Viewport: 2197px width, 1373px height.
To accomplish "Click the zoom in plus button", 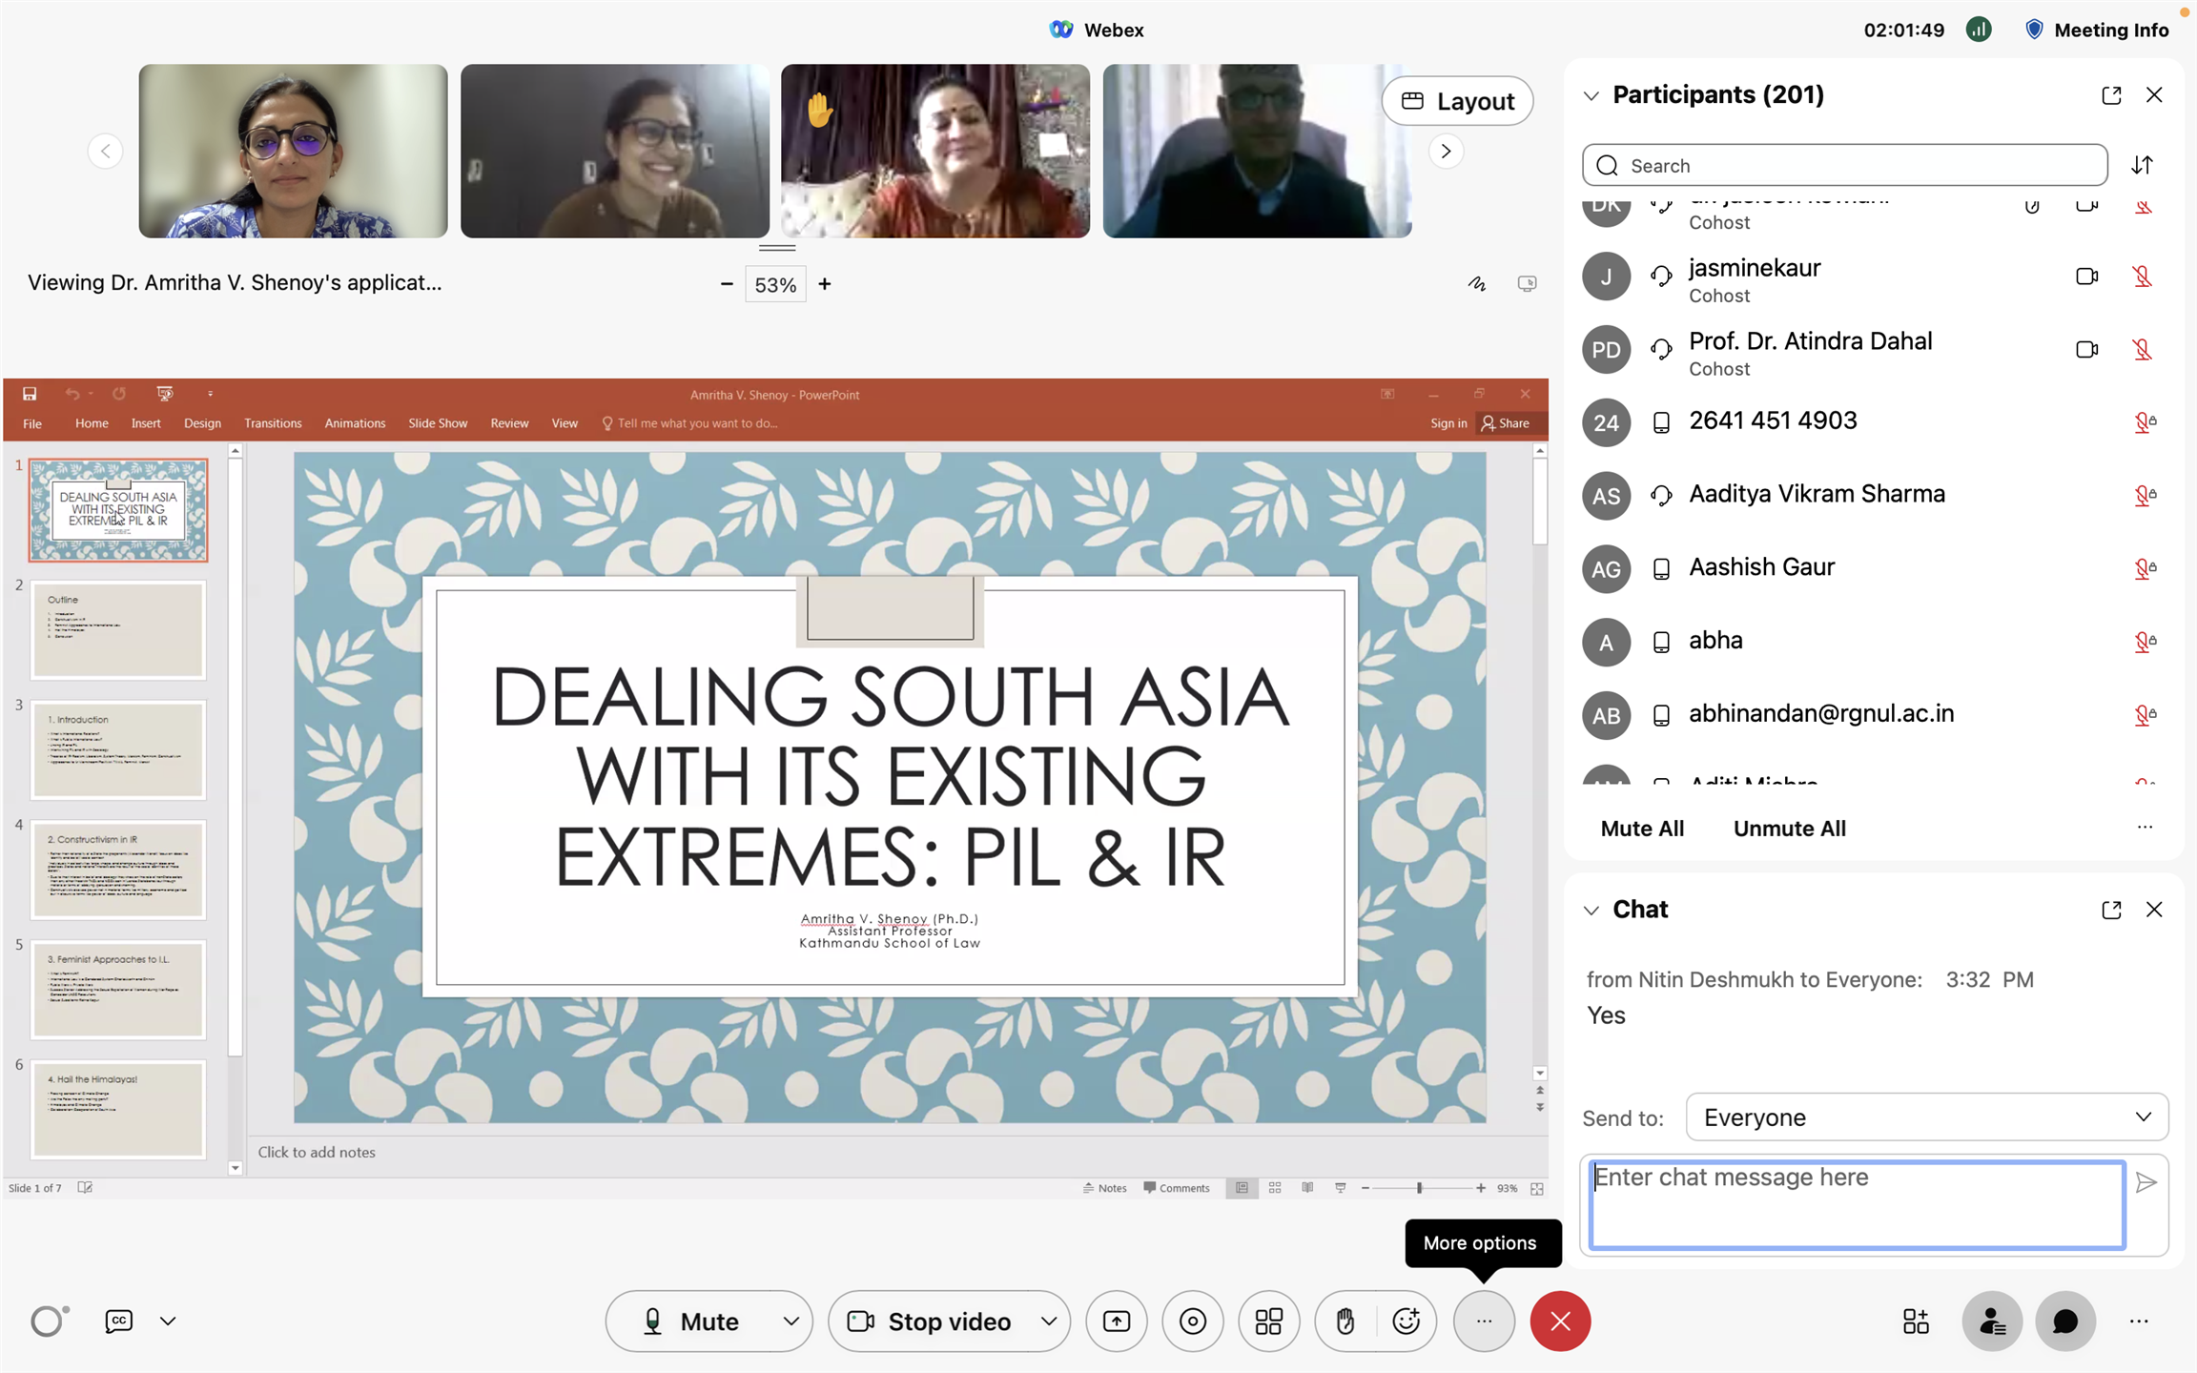I will click(825, 284).
